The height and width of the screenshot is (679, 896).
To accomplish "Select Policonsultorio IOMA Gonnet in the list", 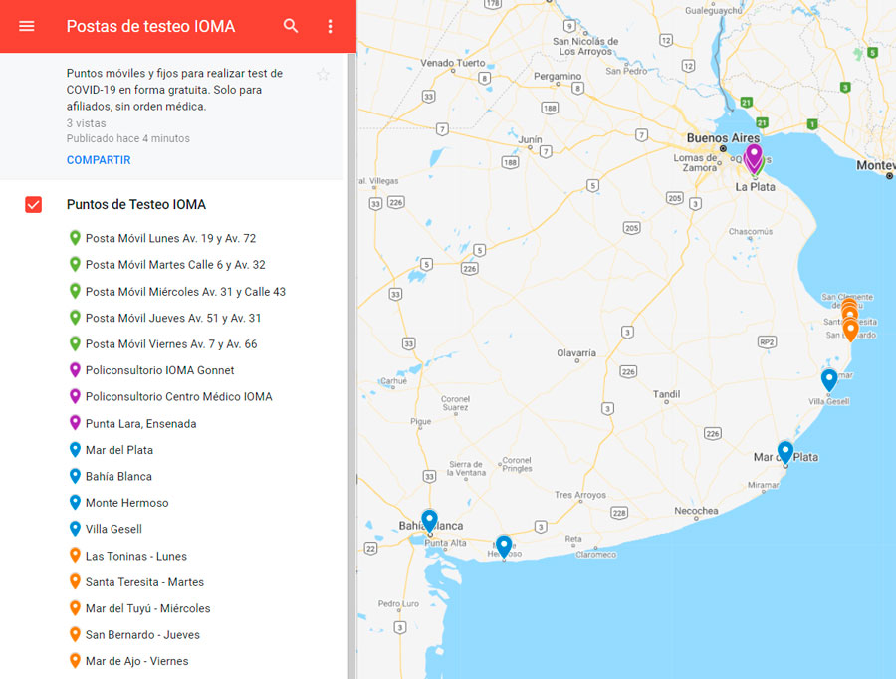I will 160,370.
